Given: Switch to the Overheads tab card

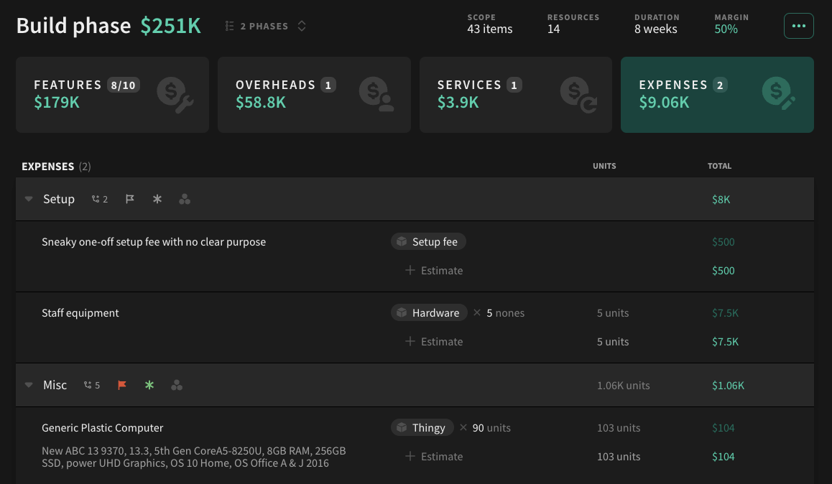Looking at the screenshot, I should pos(314,95).
